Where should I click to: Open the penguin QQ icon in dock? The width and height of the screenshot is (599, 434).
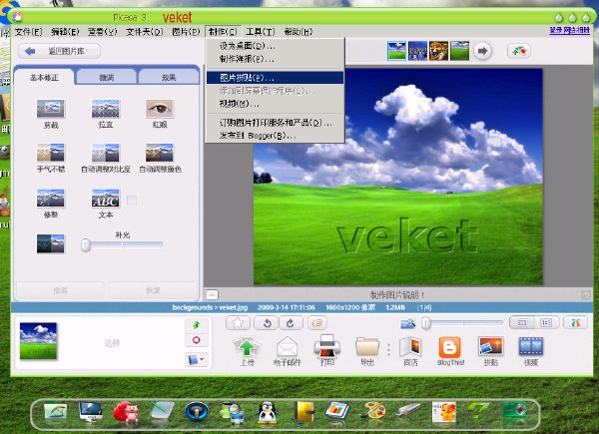tap(267, 413)
